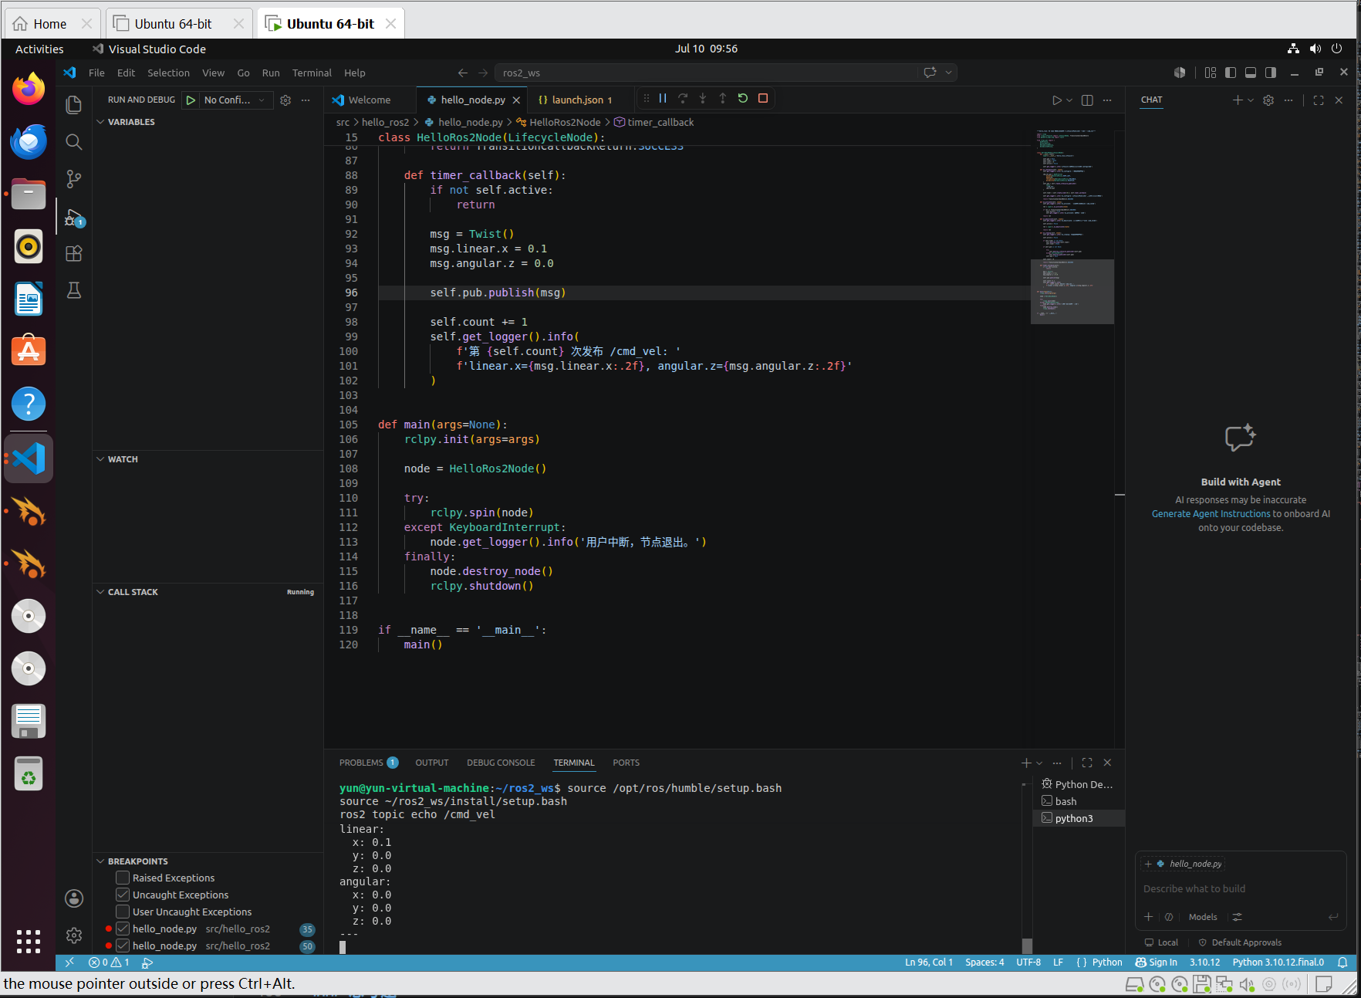
Task: Click the chat Describe what to build field
Action: tap(1240, 889)
